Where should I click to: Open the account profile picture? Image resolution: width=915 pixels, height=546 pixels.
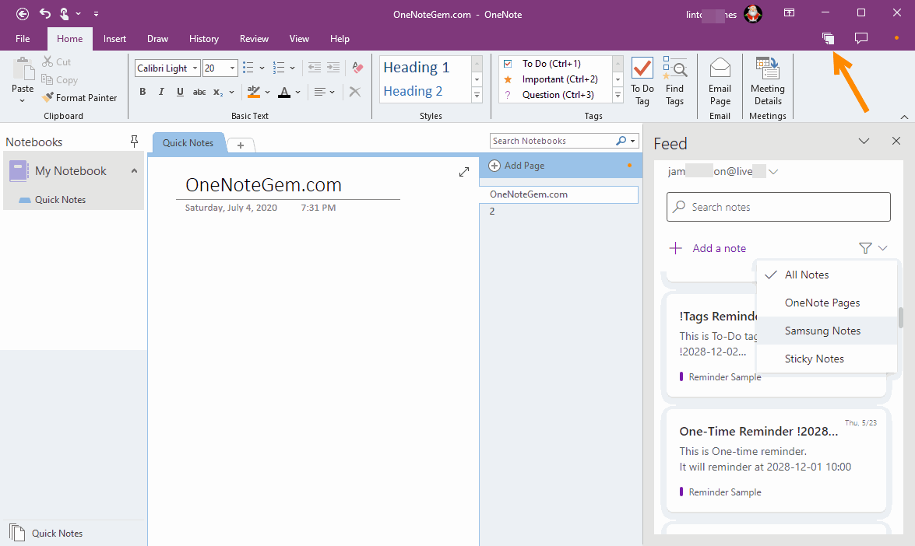pos(753,14)
